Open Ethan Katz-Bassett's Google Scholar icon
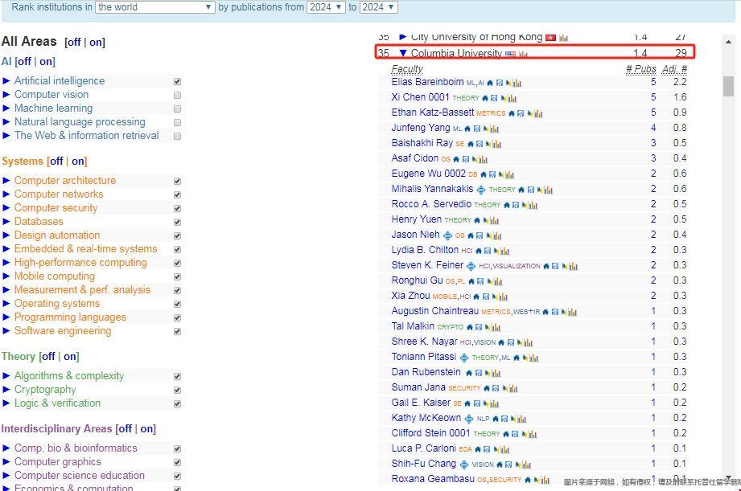 [521, 113]
